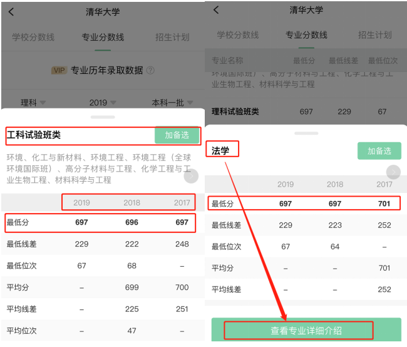Tap 2017 平均分 value 700
Viewport: 407px width, 347px height.
(182, 287)
